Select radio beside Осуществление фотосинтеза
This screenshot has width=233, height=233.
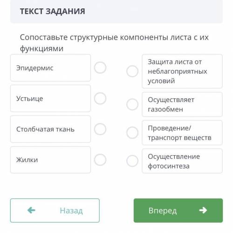tap(132, 161)
